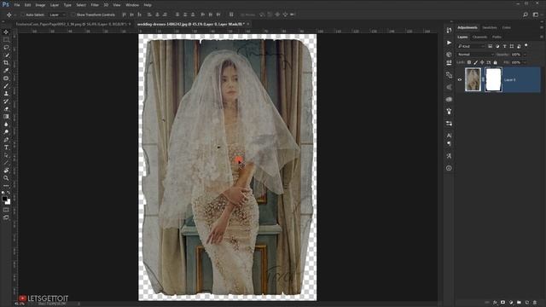Select the Crop tool
The height and width of the screenshot is (307, 546).
click(6, 63)
